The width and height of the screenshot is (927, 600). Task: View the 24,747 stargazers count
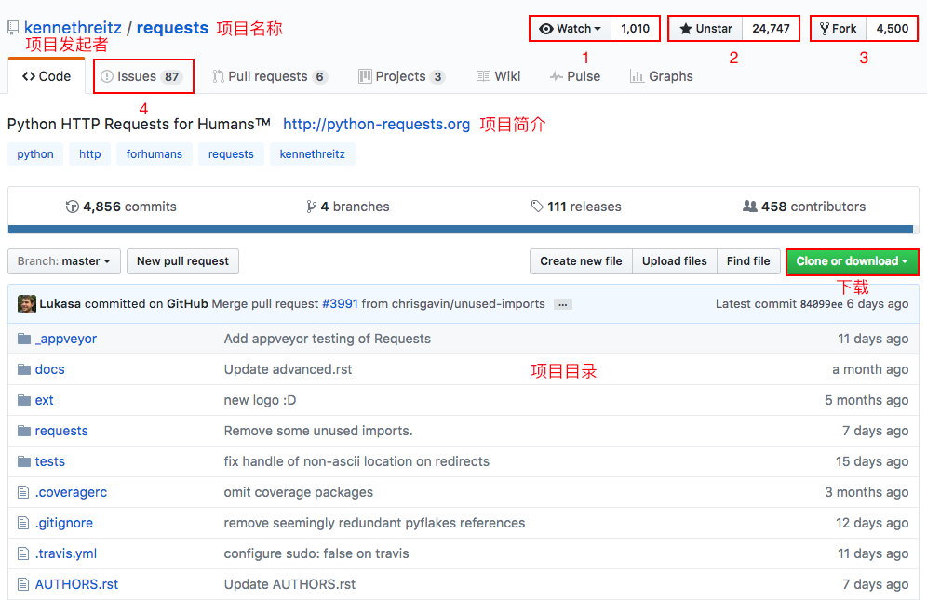click(771, 29)
